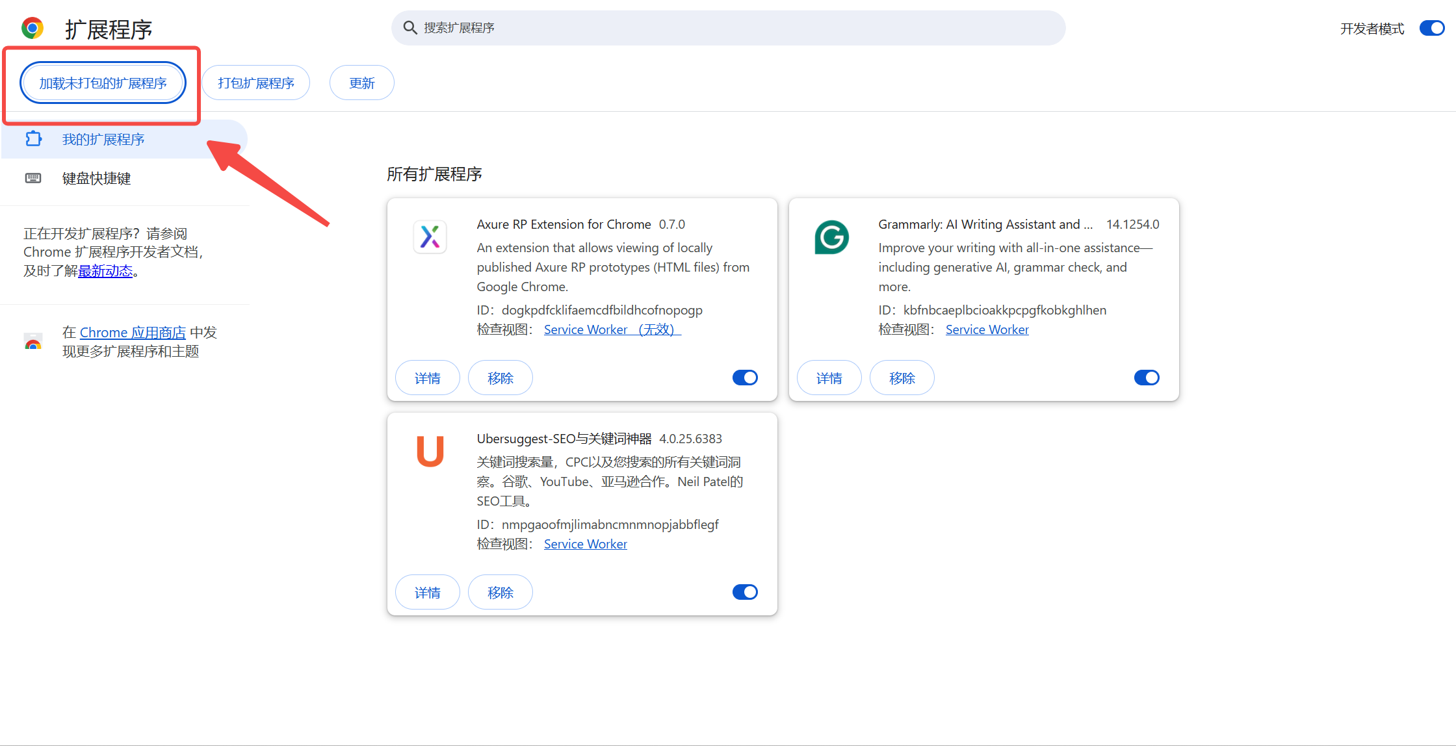
Task: Click the Grammarly extension icon
Action: tap(831, 237)
